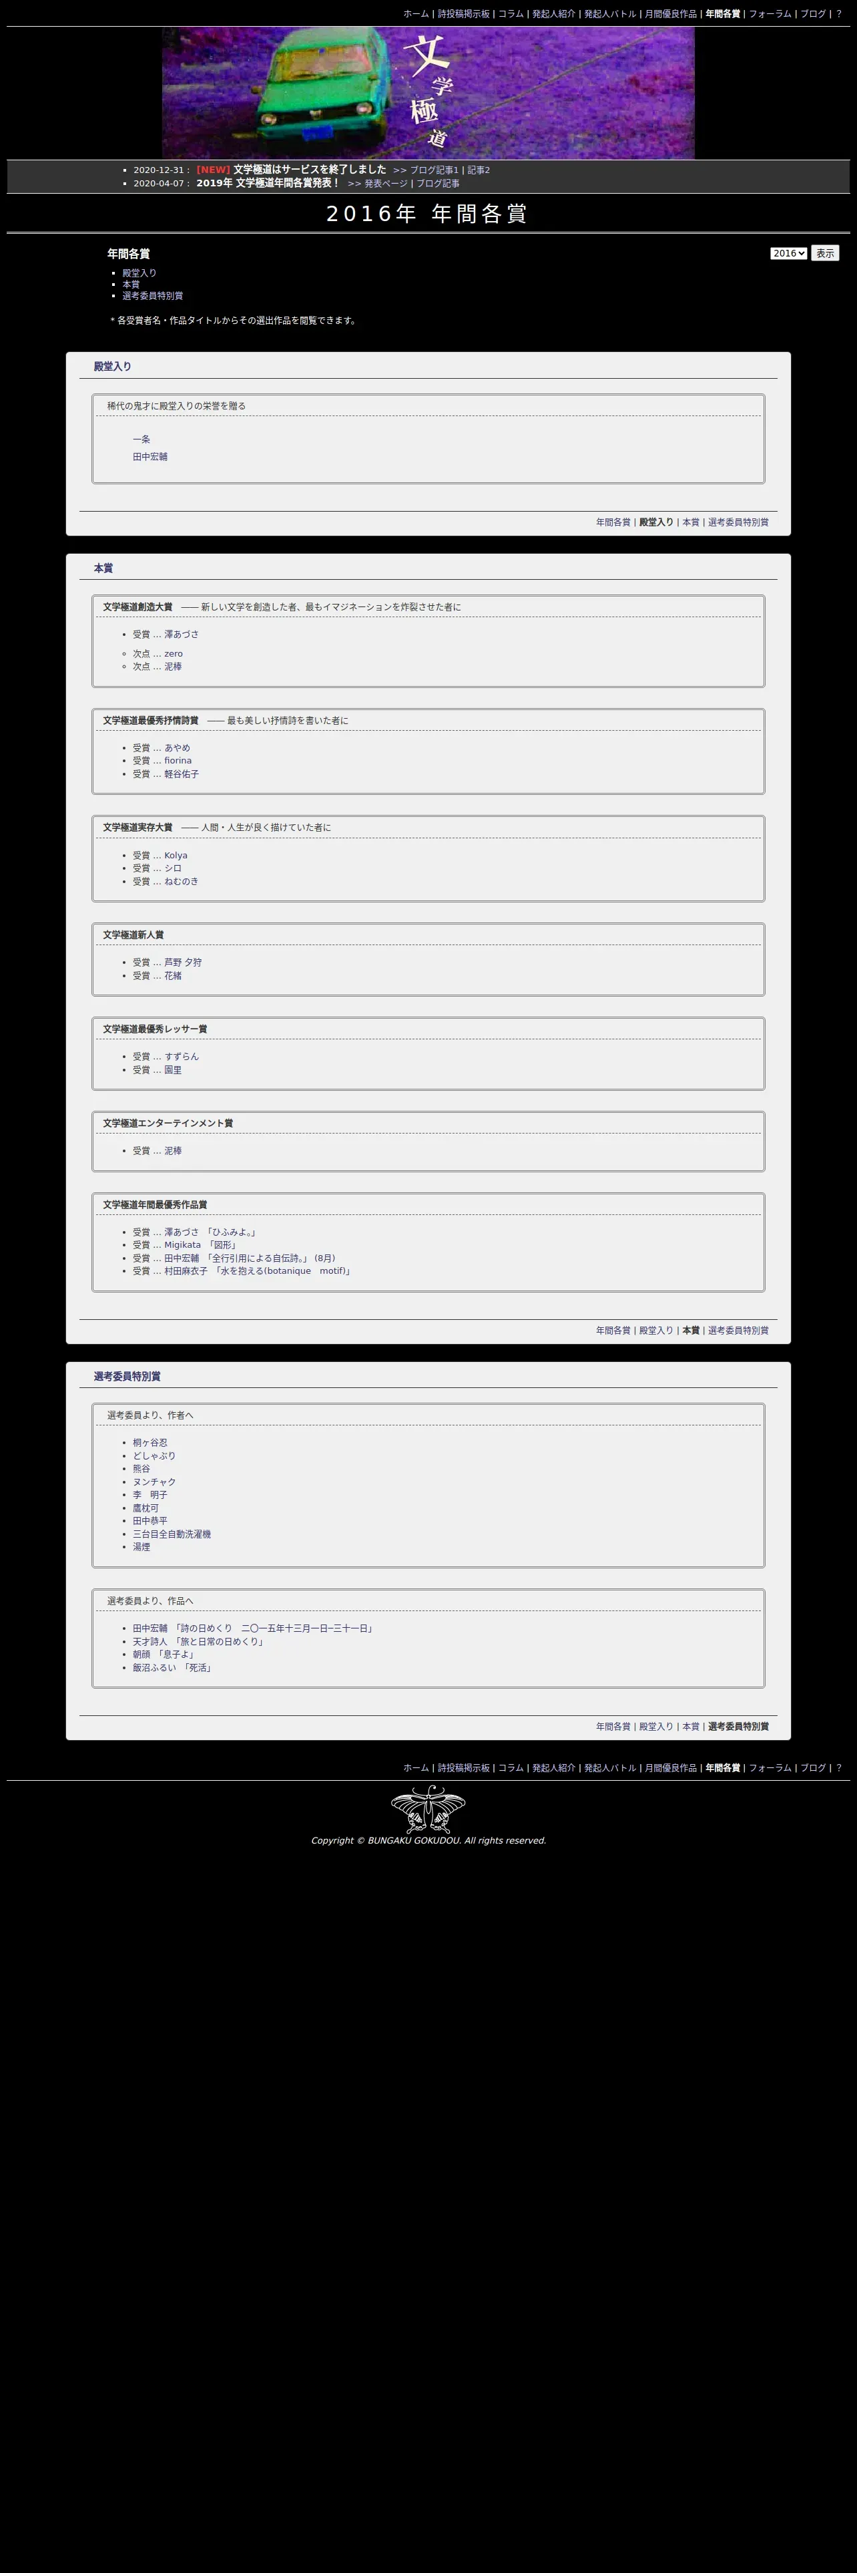Open 軽谷佑子 under 最優秀抒情詩賞
Viewport: 857px width, 2573px height.
click(x=182, y=774)
